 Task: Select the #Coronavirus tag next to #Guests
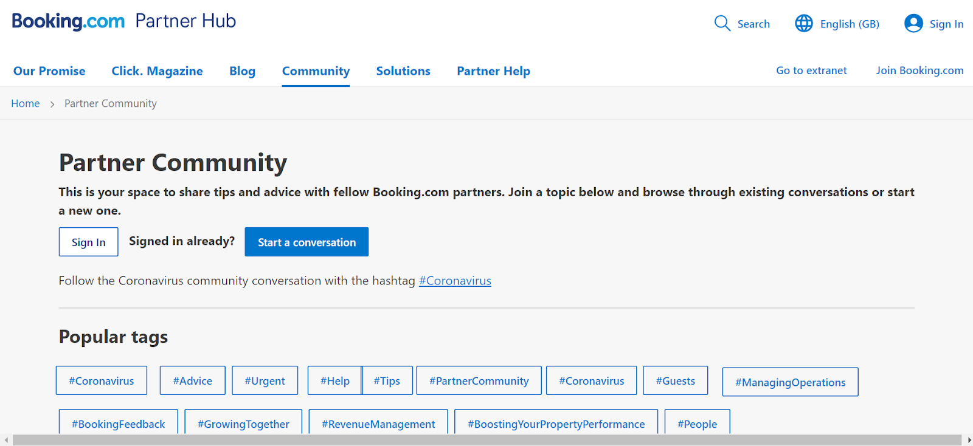coord(592,380)
